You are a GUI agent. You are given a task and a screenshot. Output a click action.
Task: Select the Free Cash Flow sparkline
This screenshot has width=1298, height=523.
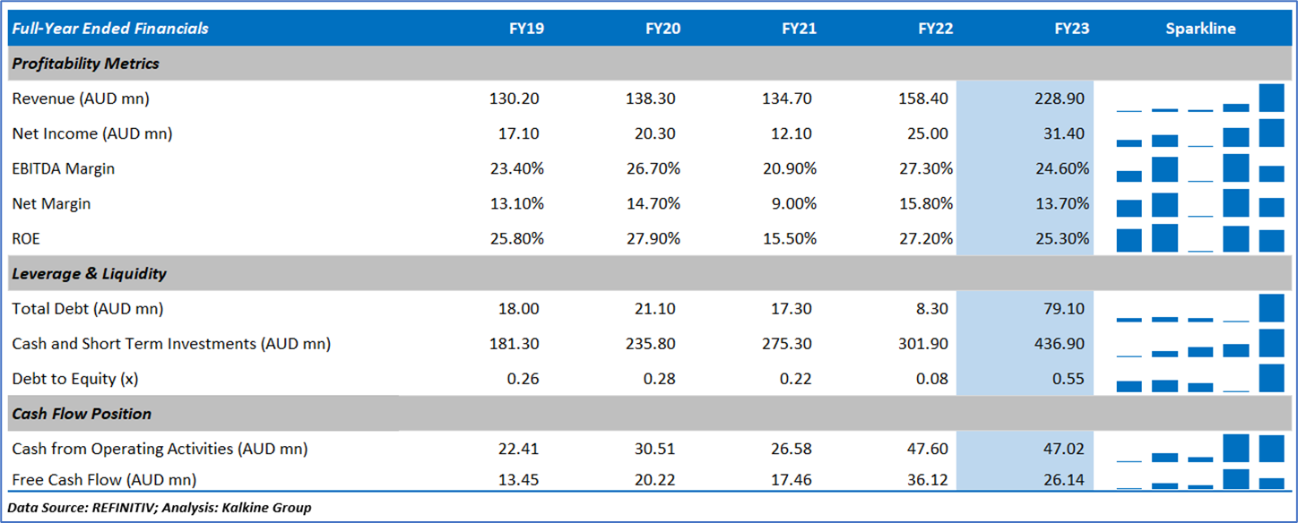coord(1200,480)
